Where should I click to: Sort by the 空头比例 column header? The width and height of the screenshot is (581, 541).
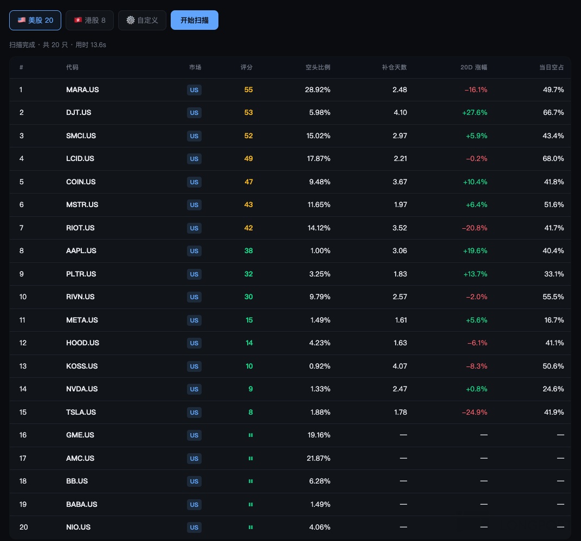pyautogui.click(x=318, y=67)
